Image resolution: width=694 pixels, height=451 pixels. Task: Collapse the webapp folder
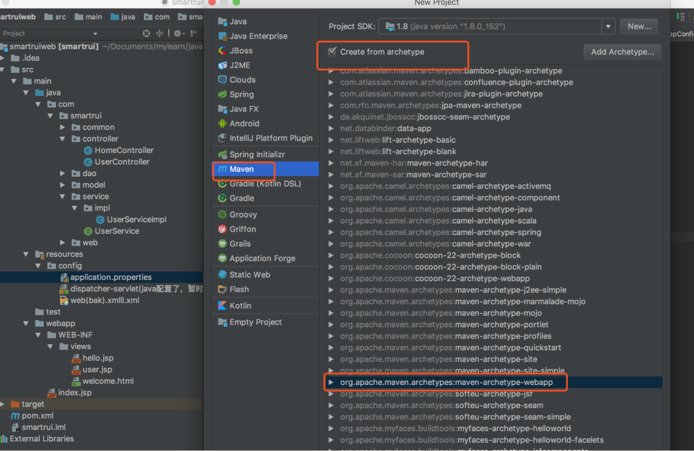pyautogui.click(x=26, y=323)
